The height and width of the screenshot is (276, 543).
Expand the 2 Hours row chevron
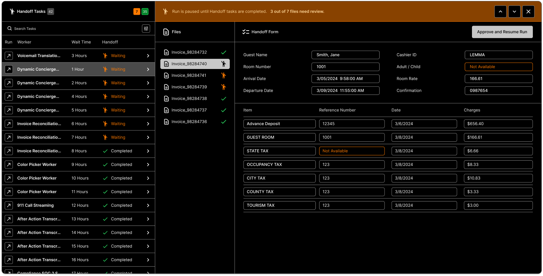click(148, 83)
